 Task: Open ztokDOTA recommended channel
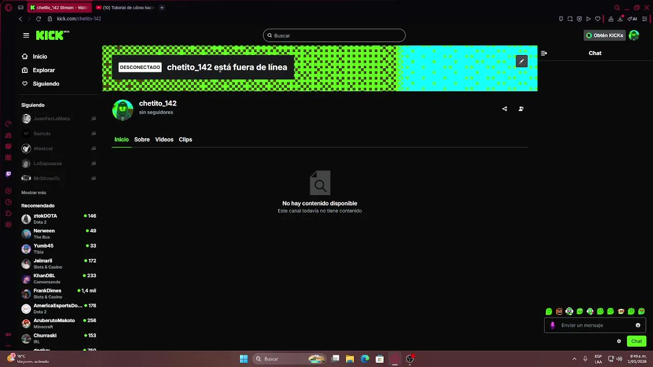click(59, 219)
